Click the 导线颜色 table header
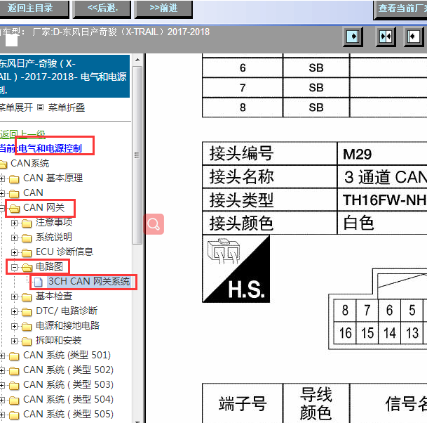The image size is (427, 423). click(x=316, y=403)
